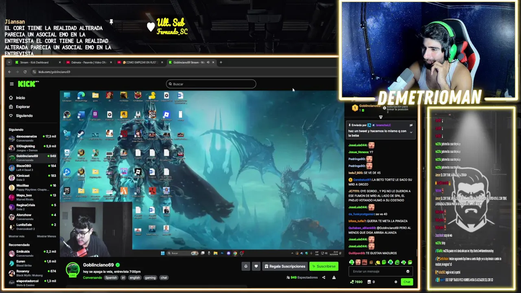Select the Spanish stream tag
Screen dimensions: 521x293
coord(111,278)
